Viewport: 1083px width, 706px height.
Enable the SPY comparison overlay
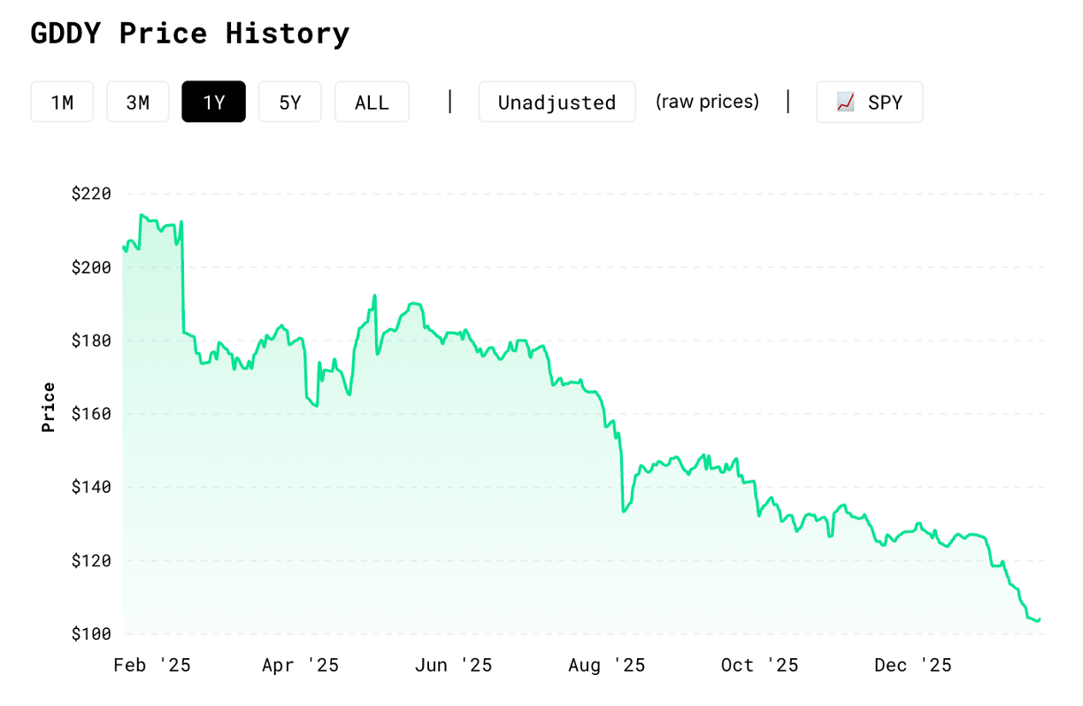(870, 102)
